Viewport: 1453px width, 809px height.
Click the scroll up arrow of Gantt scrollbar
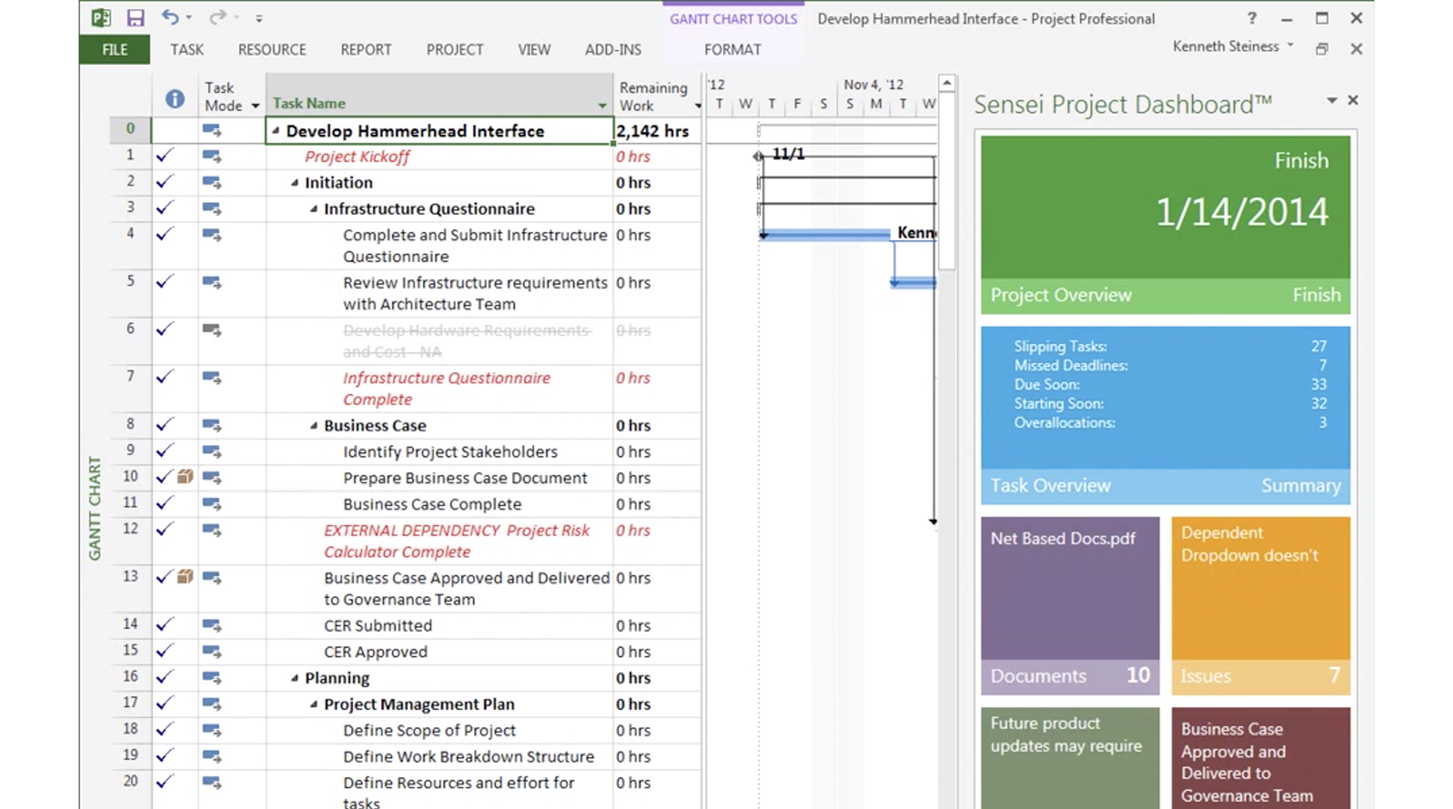click(x=946, y=82)
